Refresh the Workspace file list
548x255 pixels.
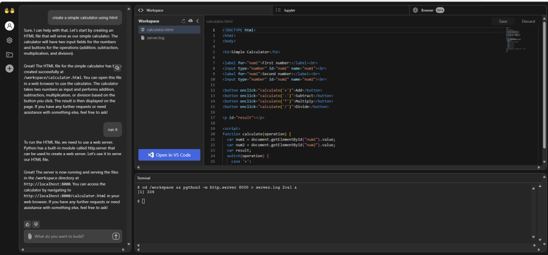(184, 21)
